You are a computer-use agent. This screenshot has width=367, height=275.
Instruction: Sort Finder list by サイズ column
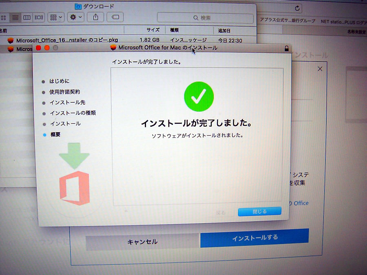point(153,30)
